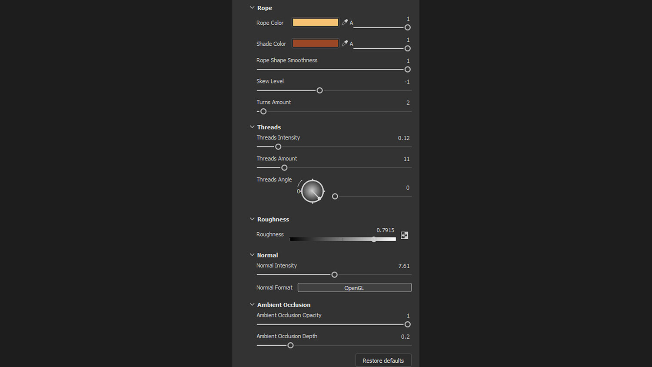Click the Roughness randomize icon
This screenshot has width=652, height=367.
point(404,235)
